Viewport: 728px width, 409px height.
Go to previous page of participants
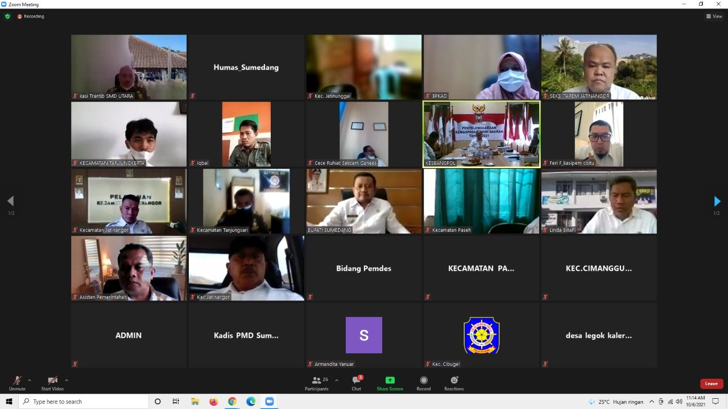pos(10,201)
